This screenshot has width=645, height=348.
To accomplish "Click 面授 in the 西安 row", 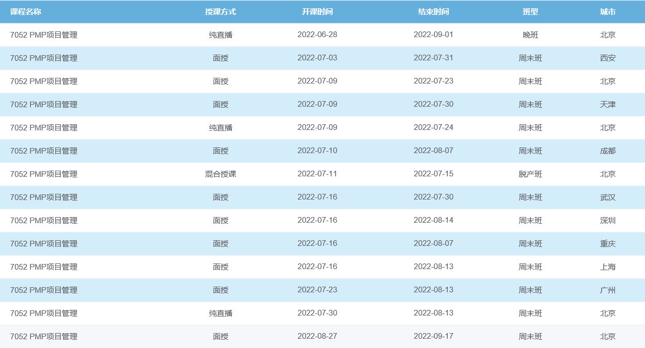I will 221,58.
